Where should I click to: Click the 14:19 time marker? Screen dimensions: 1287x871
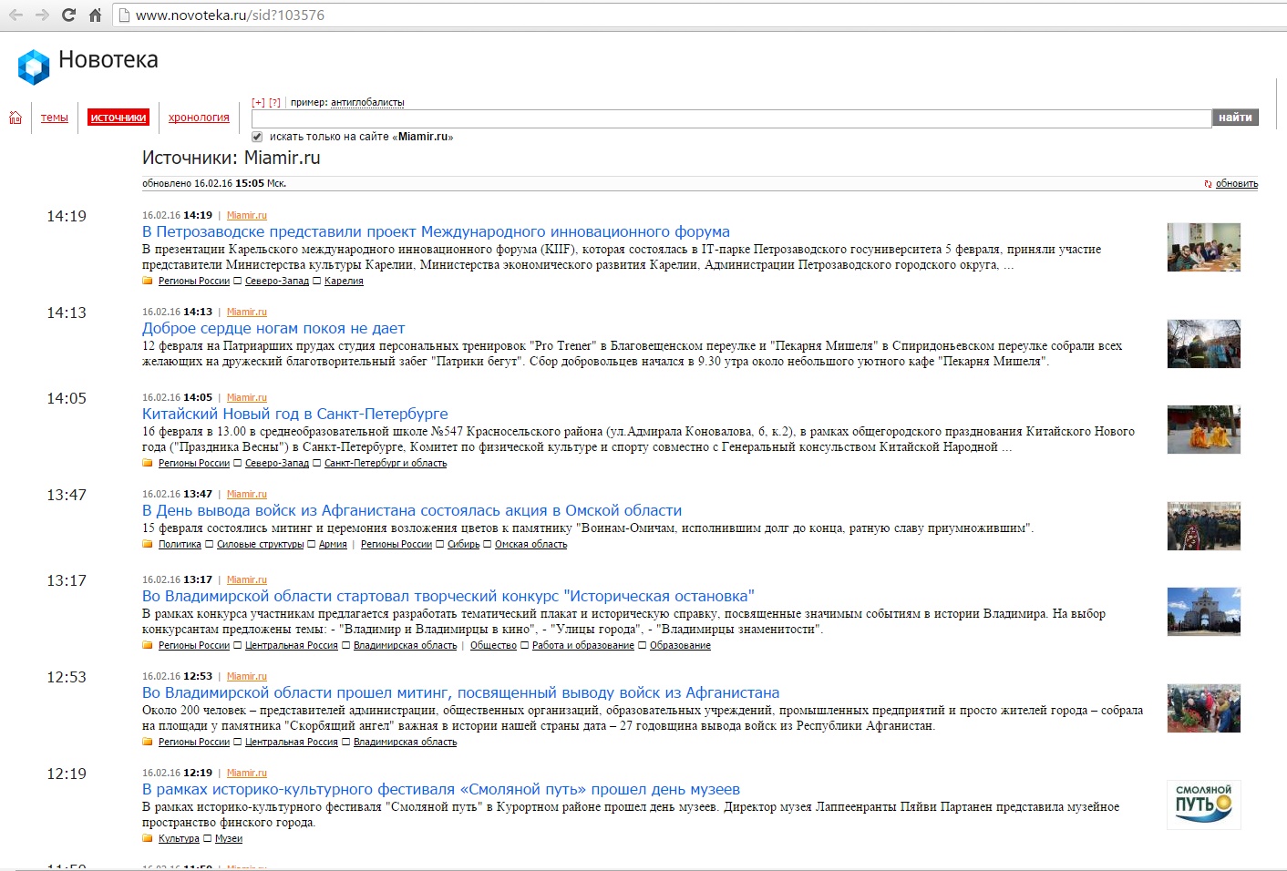67,216
